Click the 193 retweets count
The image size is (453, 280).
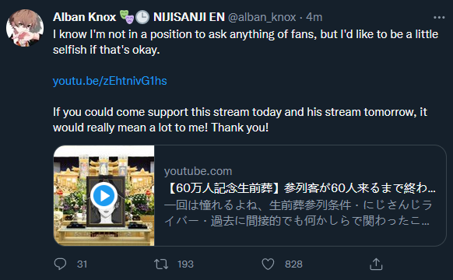tap(185, 264)
